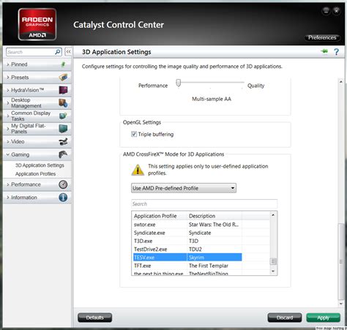
Task: Pin this page using green pin icon
Action: click(324, 51)
